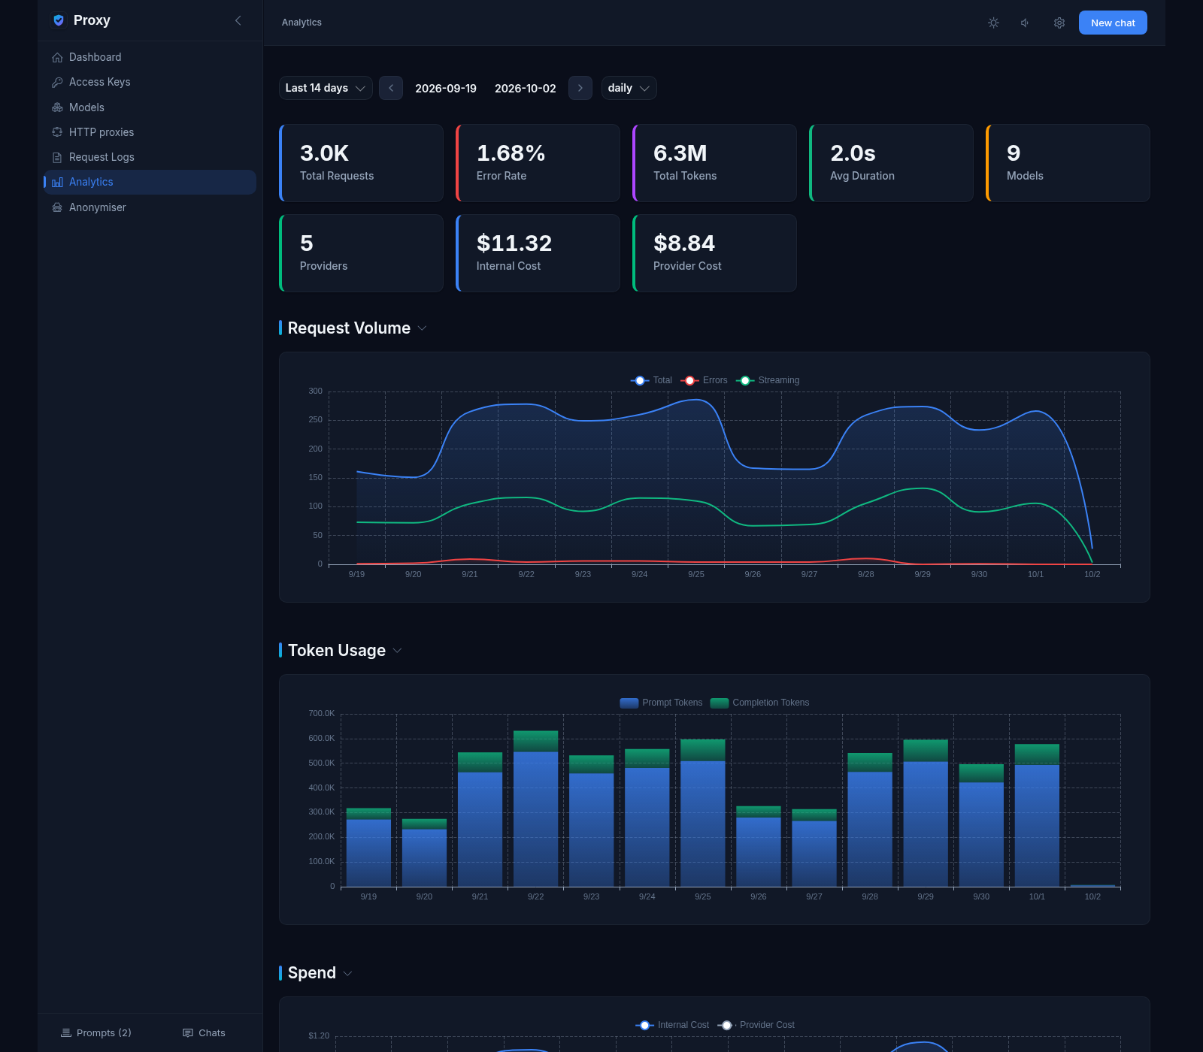Screen dimensions: 1203x1052
Task: Open Anonymiser page
Action: point(150,207)
